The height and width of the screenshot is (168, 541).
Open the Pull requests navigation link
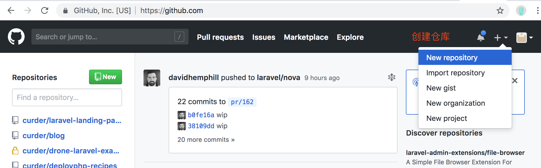(x=220, y=37)
